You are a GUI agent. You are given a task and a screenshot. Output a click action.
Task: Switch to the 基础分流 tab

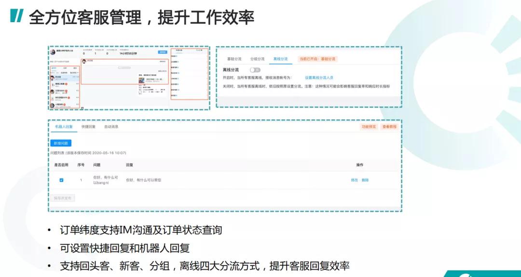pos(234,59)
